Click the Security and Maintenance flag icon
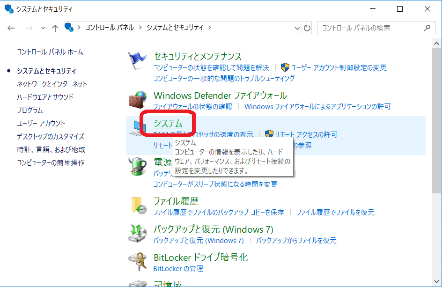Viewport: 442px width, 287px height. (137, 60)
